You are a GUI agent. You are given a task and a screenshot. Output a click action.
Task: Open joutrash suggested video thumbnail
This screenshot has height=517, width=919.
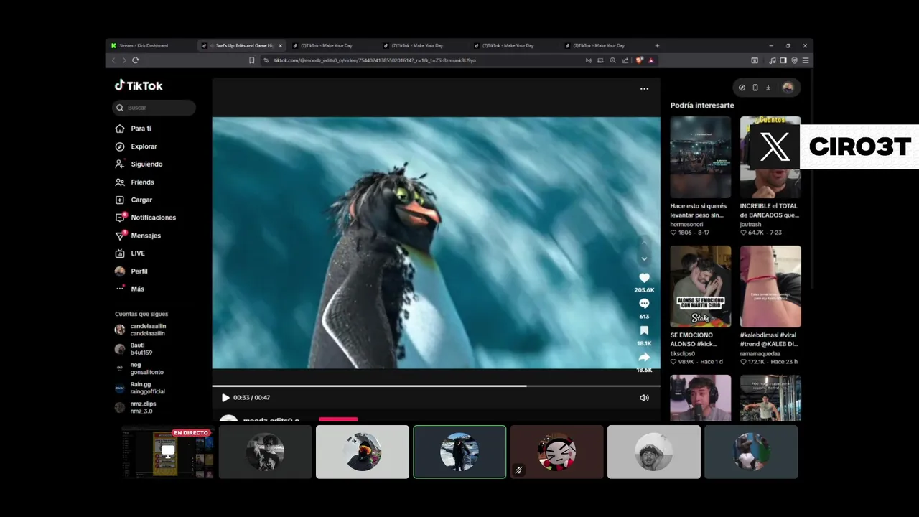(x=770, y=157)
